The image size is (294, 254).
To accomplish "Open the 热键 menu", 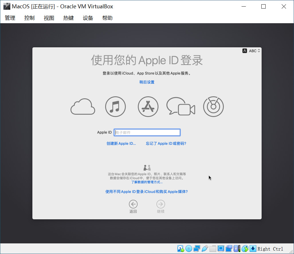I will click(x=68, y=18).
